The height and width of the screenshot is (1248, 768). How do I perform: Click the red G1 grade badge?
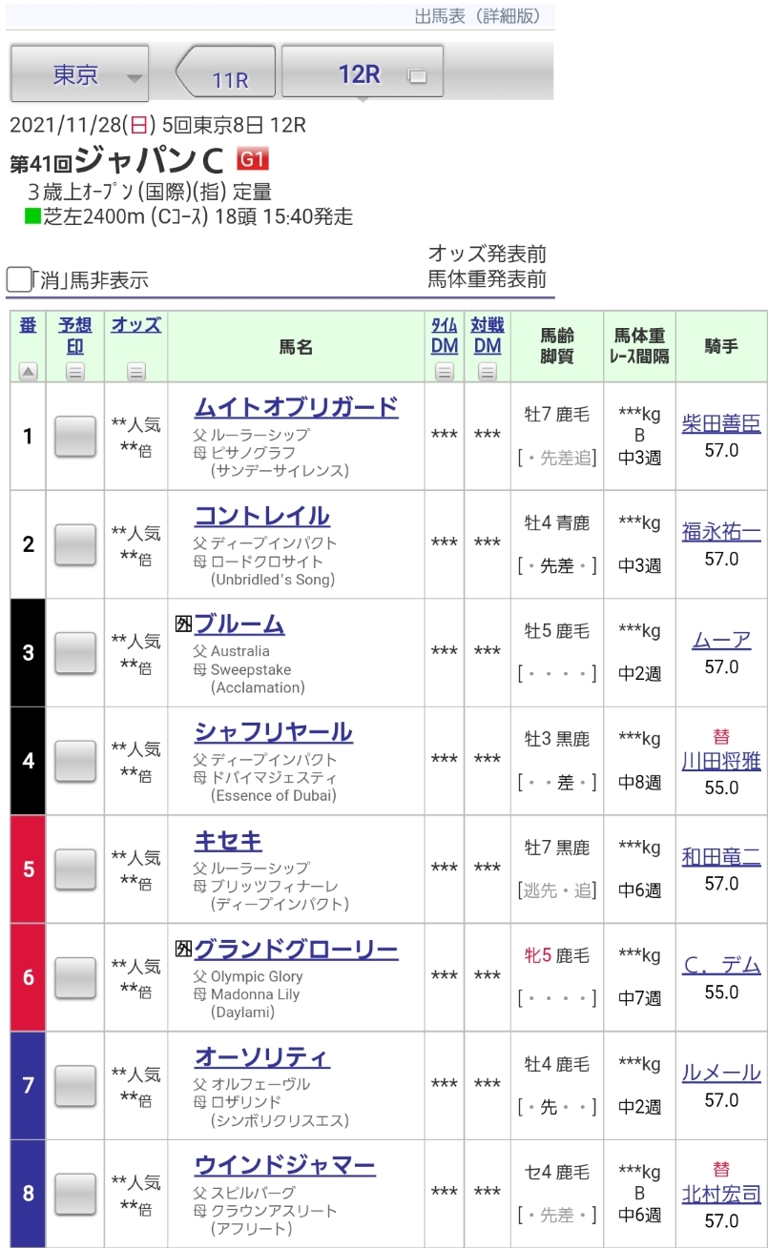pos(254,158)
